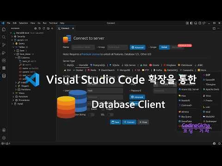Toggle the SSL switch
This screenshot has width=222, height=166.
point(110,114)
